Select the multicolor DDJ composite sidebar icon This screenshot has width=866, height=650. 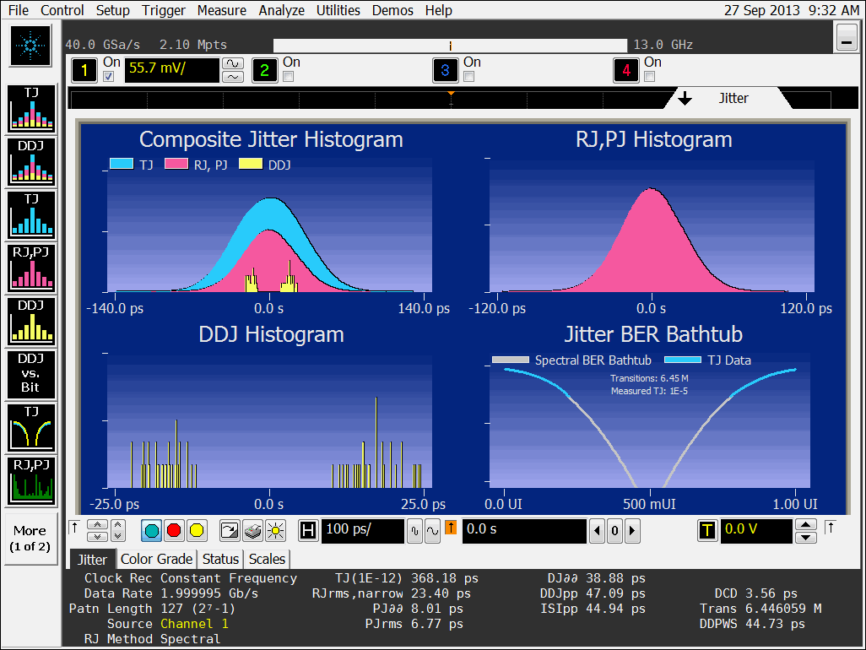pyautogui.click(x=31, y=161)
